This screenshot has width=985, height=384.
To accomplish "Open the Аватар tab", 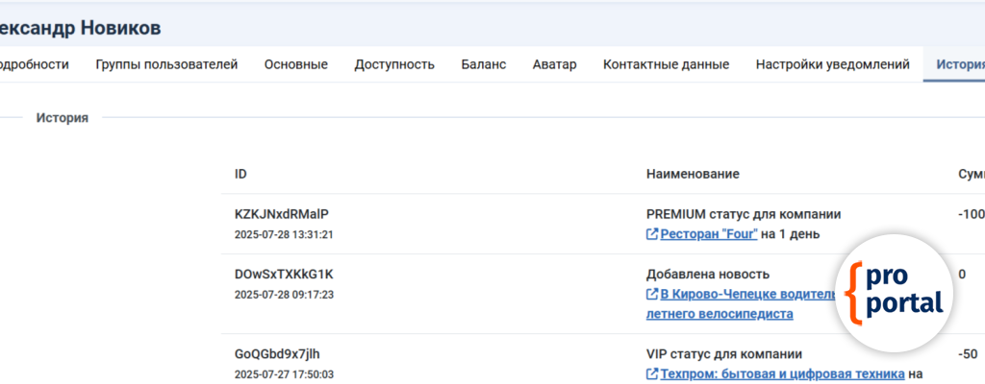I will tap(554, 64).
